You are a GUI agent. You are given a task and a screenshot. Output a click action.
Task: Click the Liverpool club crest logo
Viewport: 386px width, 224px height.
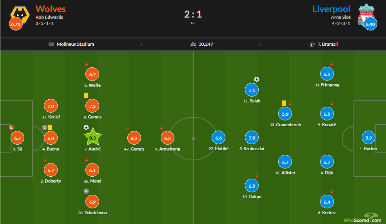point(366,15)
